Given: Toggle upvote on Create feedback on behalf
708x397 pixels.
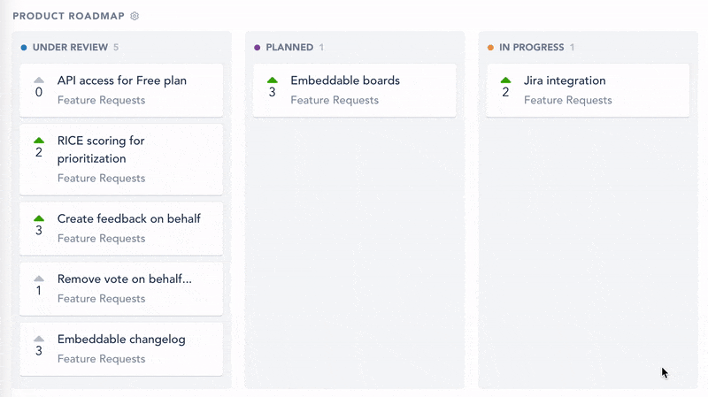Looking at the screenshot, I should pos(39,218).
